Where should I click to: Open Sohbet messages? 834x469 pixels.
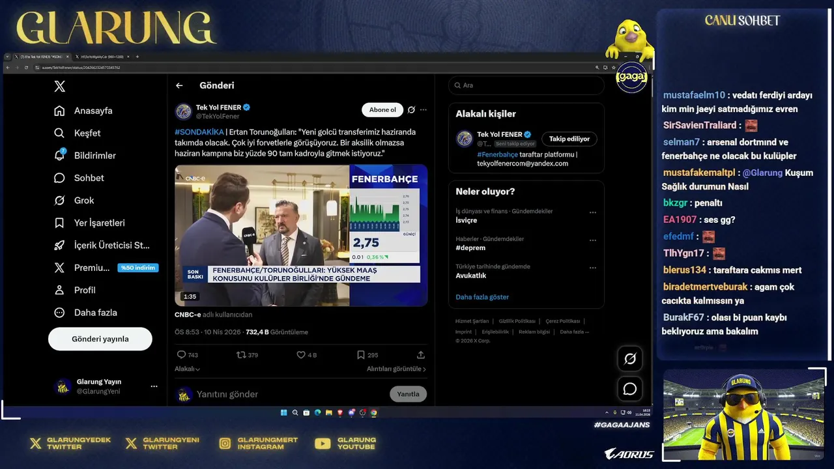[x=79, y=178]
